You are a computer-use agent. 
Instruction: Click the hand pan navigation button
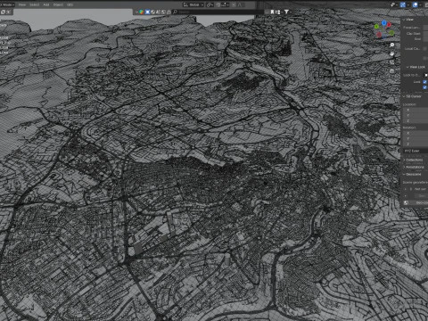(392, 53)
